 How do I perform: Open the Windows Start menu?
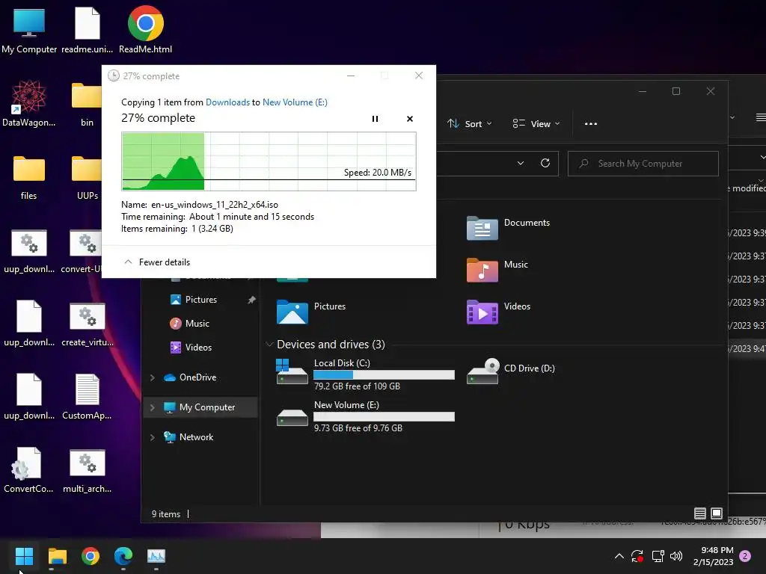[x=24, y=555]
